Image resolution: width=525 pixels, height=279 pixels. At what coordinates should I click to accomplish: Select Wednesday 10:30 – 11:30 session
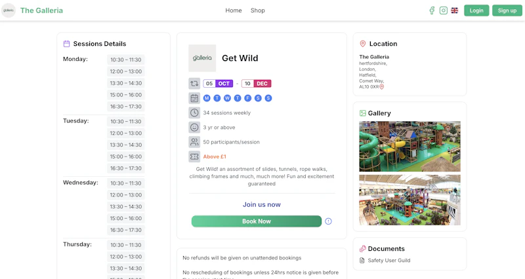tap(126, 183)
